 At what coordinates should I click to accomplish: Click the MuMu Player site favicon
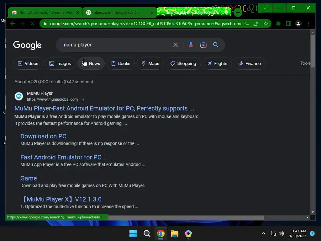(x=19, y=96)
